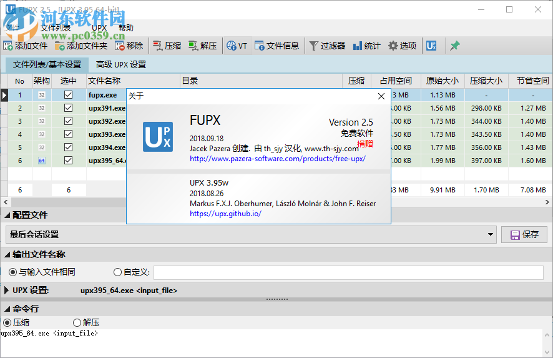Viewport: 553px width, 358px height.
Task: Choose the 自定义 custom name radio button
Action: pos(117,272)
